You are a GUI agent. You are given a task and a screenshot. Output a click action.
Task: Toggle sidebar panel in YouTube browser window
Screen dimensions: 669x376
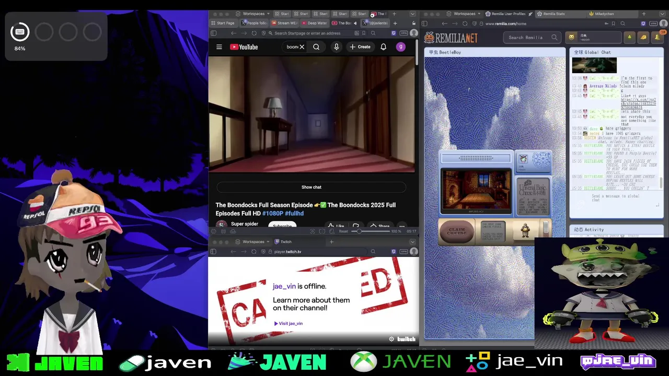pyautogui.click(x=213, y=33)
